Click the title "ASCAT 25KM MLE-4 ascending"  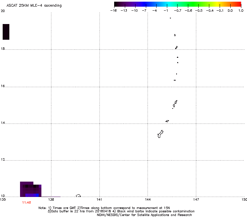click(34, 6)
